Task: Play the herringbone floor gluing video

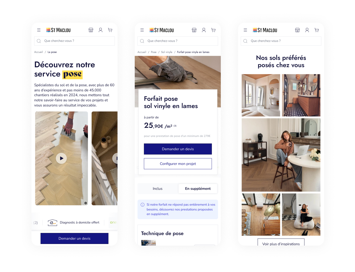Action: pyautogui.click(x=61, y=158)
